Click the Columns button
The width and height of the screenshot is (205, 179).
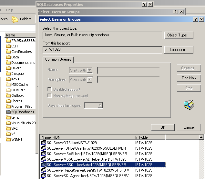[189, 68]
